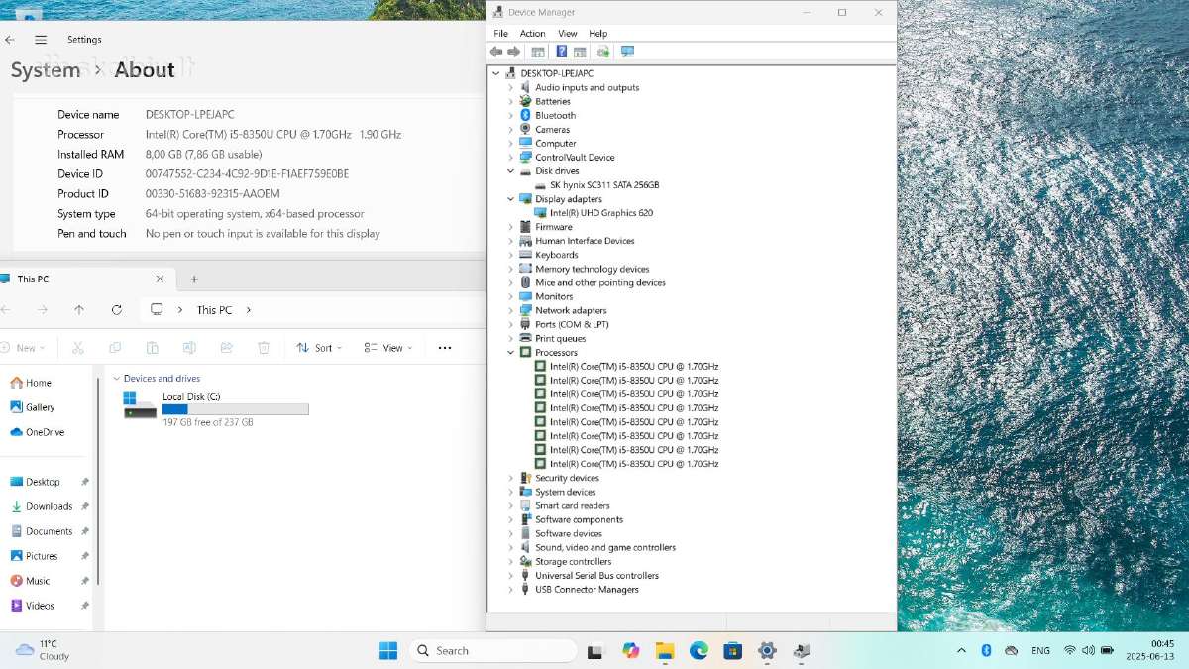Click the blue Help icon in Device Manager toolbar
The height and width of the screenshot is (669, 1189).
pos(561,52)
